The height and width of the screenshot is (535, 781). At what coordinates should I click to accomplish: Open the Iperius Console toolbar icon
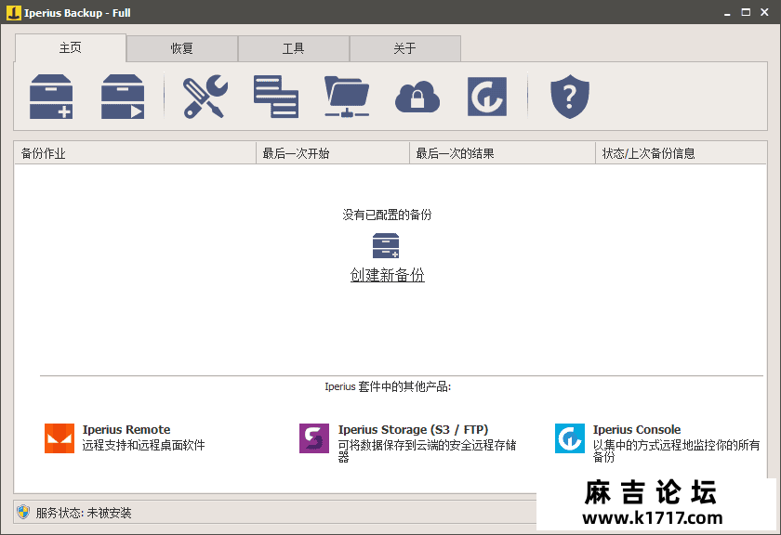[x=487, y=97]
